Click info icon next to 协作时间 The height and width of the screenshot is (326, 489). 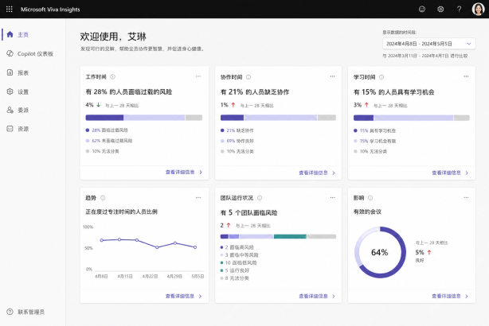click(x=248, y=77)
